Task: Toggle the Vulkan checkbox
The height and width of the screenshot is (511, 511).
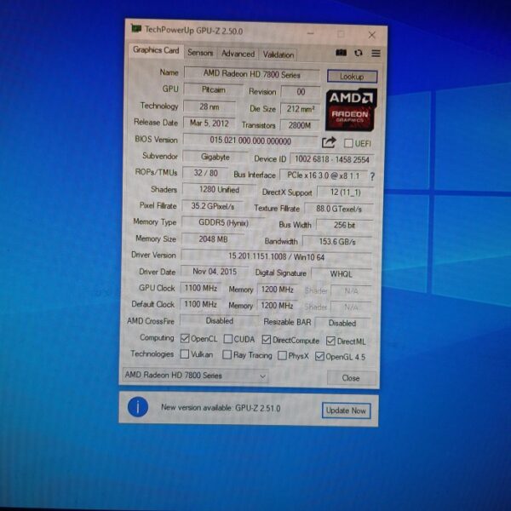Action: (185, 354)
